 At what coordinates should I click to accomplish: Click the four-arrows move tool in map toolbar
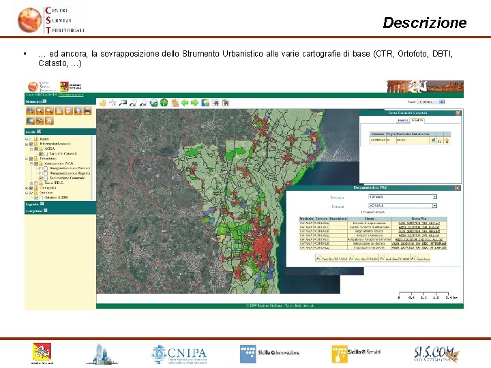(x=112, y=103)
